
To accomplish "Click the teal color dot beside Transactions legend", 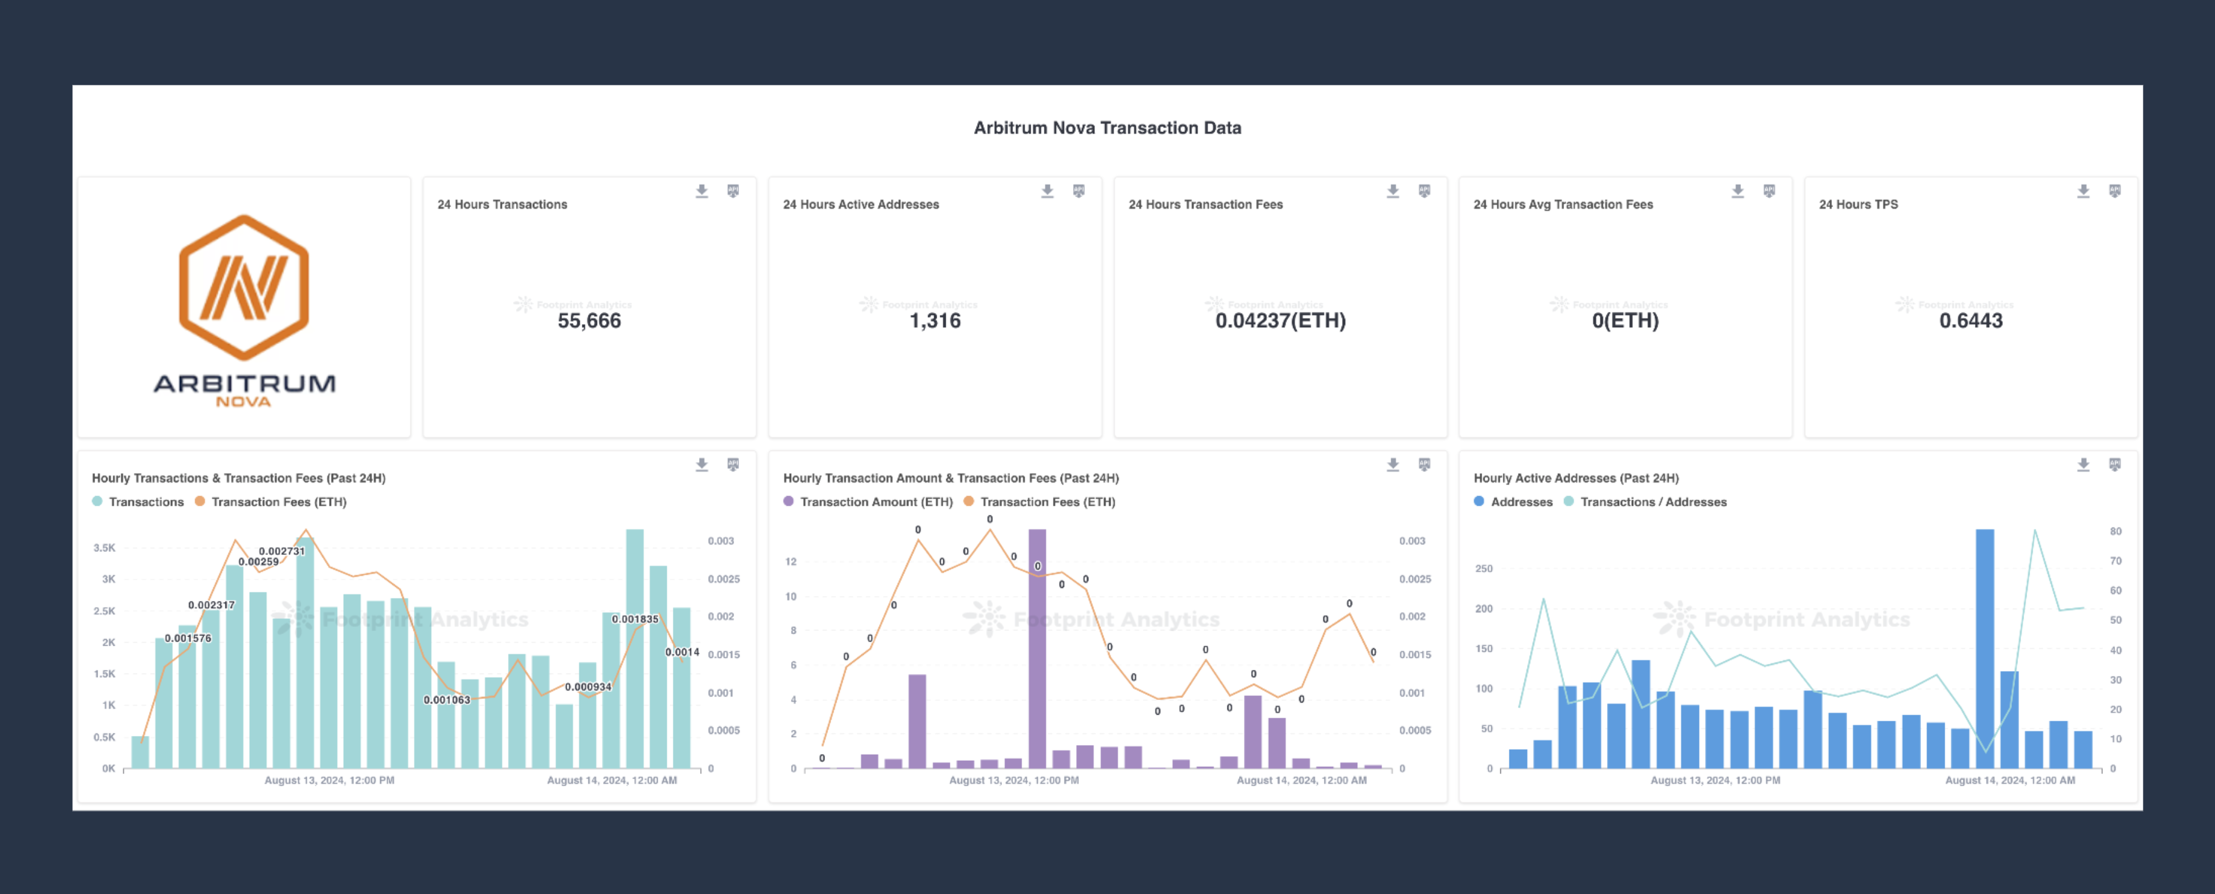I will tap(99, 502).
